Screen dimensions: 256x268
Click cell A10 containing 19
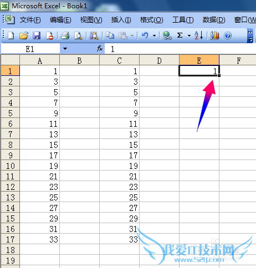(40, 166)
